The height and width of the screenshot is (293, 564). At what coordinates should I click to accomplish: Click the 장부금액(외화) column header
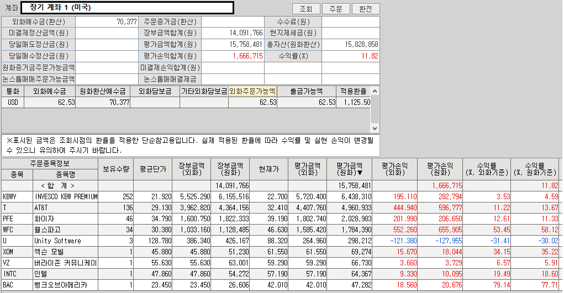click(192, 169)
